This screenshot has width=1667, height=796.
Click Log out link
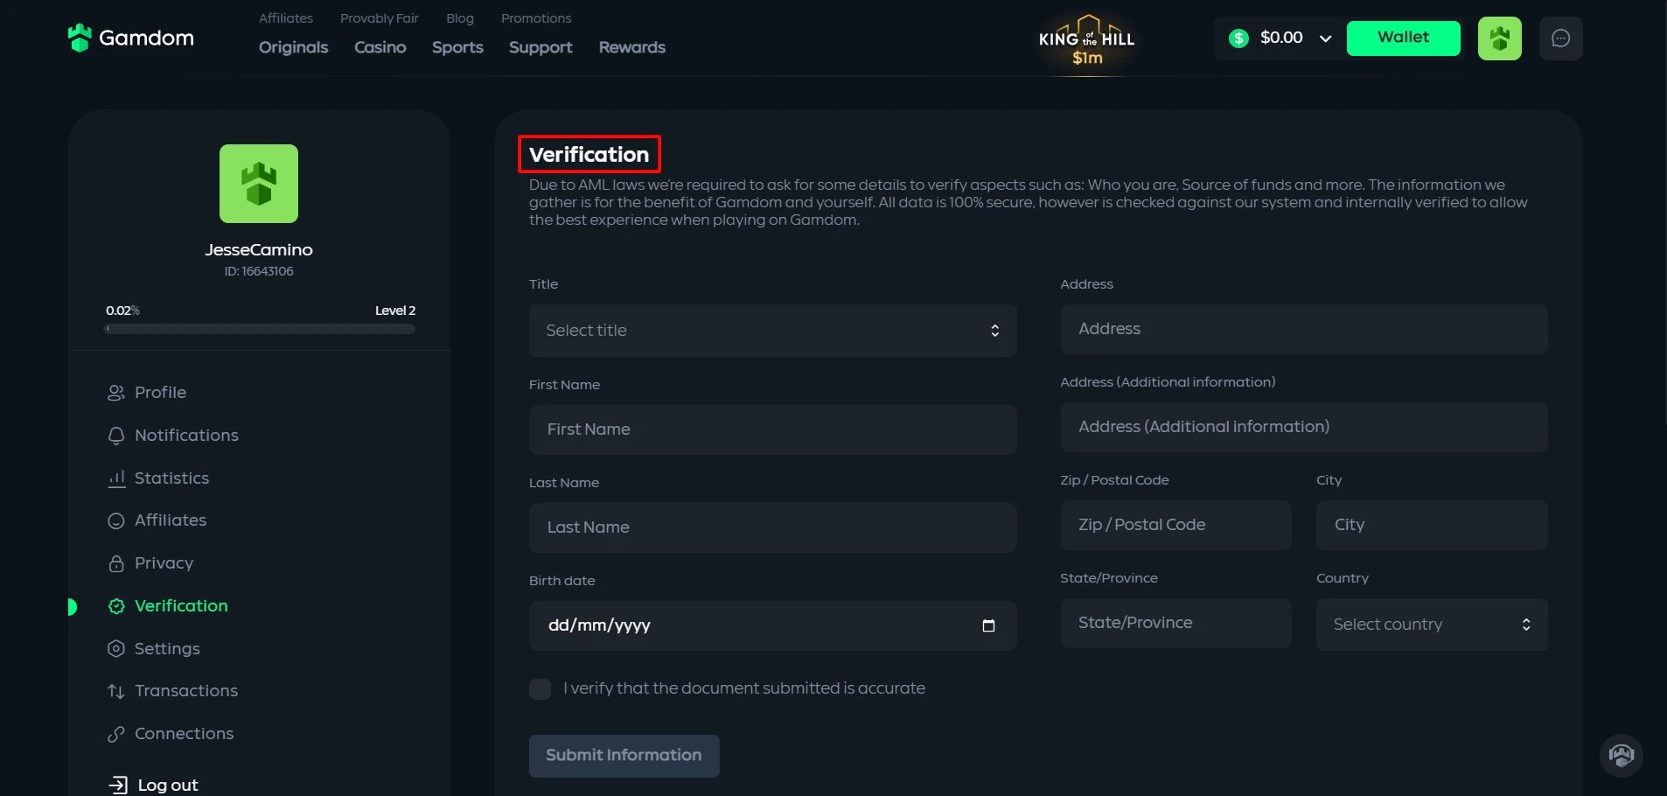tap(167, 785)
